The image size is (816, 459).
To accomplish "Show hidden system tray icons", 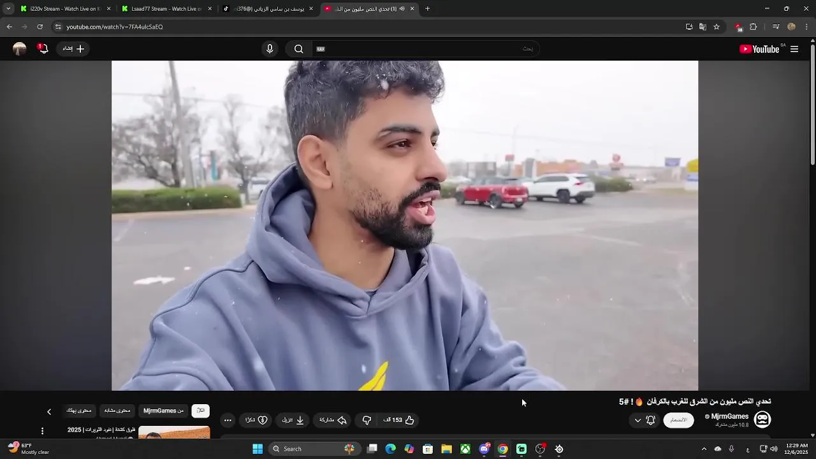I will [x=704, y=449].
